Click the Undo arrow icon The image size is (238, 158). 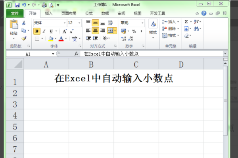point(24,5)
